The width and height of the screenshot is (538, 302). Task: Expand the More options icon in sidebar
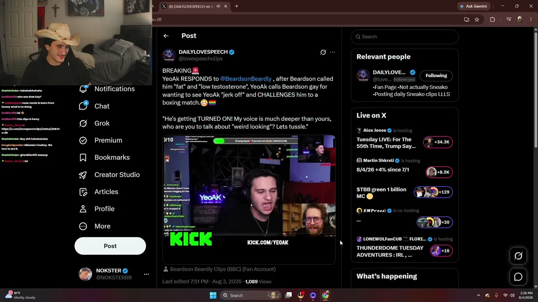[x=83, y=226]
